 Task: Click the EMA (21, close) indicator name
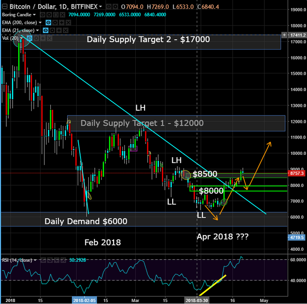[x=18, y=30]
